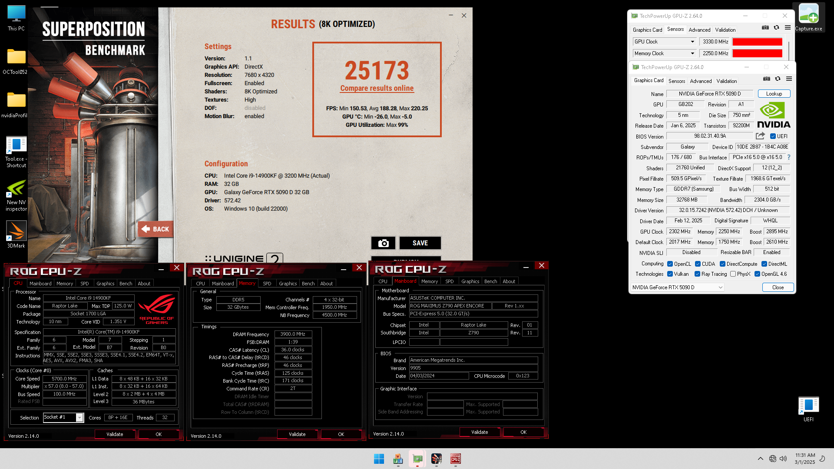Toggle the OpenCL checkbox in GPU-Z
The height and width of the screenshot is (469, 834).
click(670, 264)
